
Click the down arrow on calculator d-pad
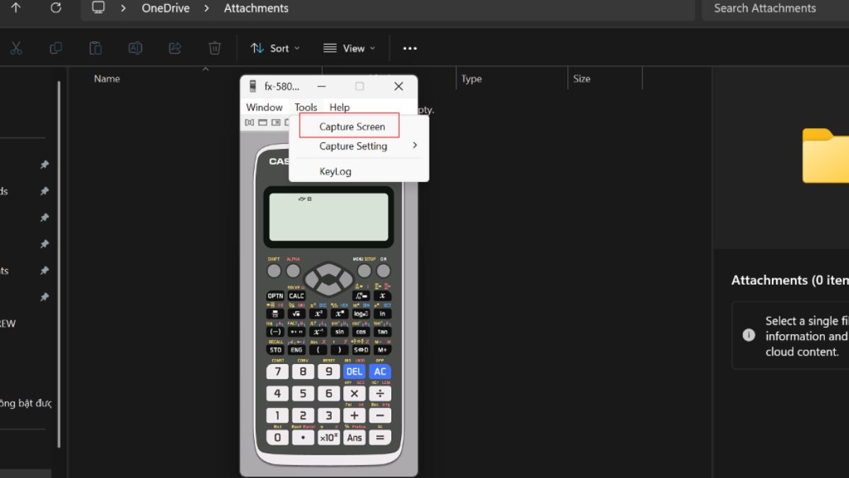click(x=328, y=288)
